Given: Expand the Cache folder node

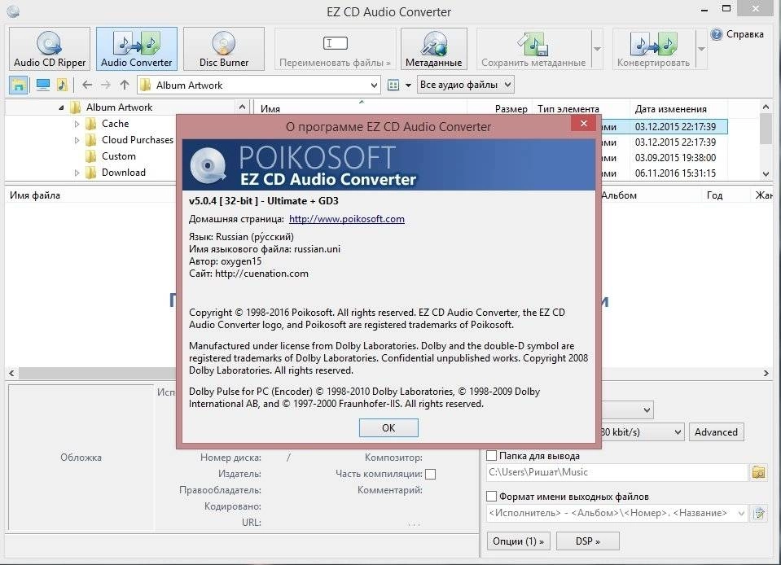Looking at the screenshot, I should click(x=77, y=124).
